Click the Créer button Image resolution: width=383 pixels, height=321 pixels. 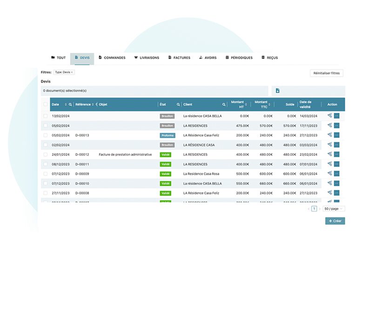[335, 221]
